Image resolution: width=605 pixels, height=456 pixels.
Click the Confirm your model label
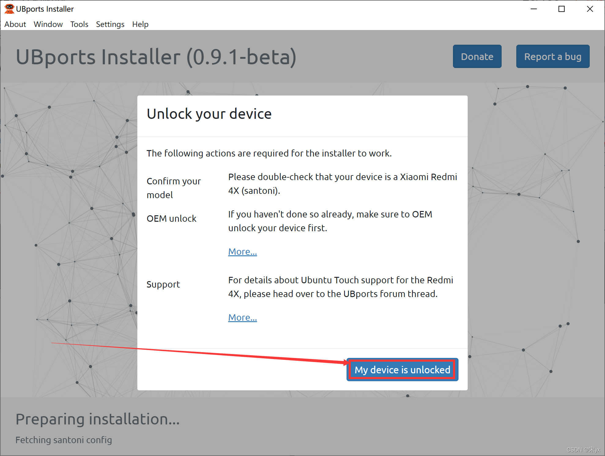(174, 188)
